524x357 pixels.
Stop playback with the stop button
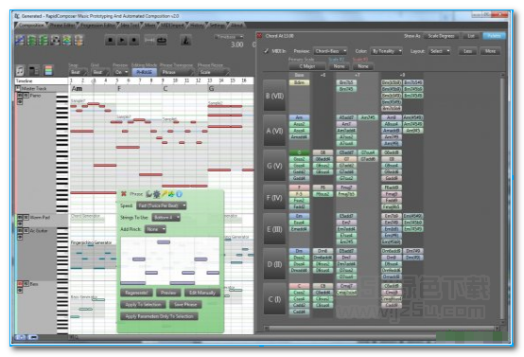[110, 41]
